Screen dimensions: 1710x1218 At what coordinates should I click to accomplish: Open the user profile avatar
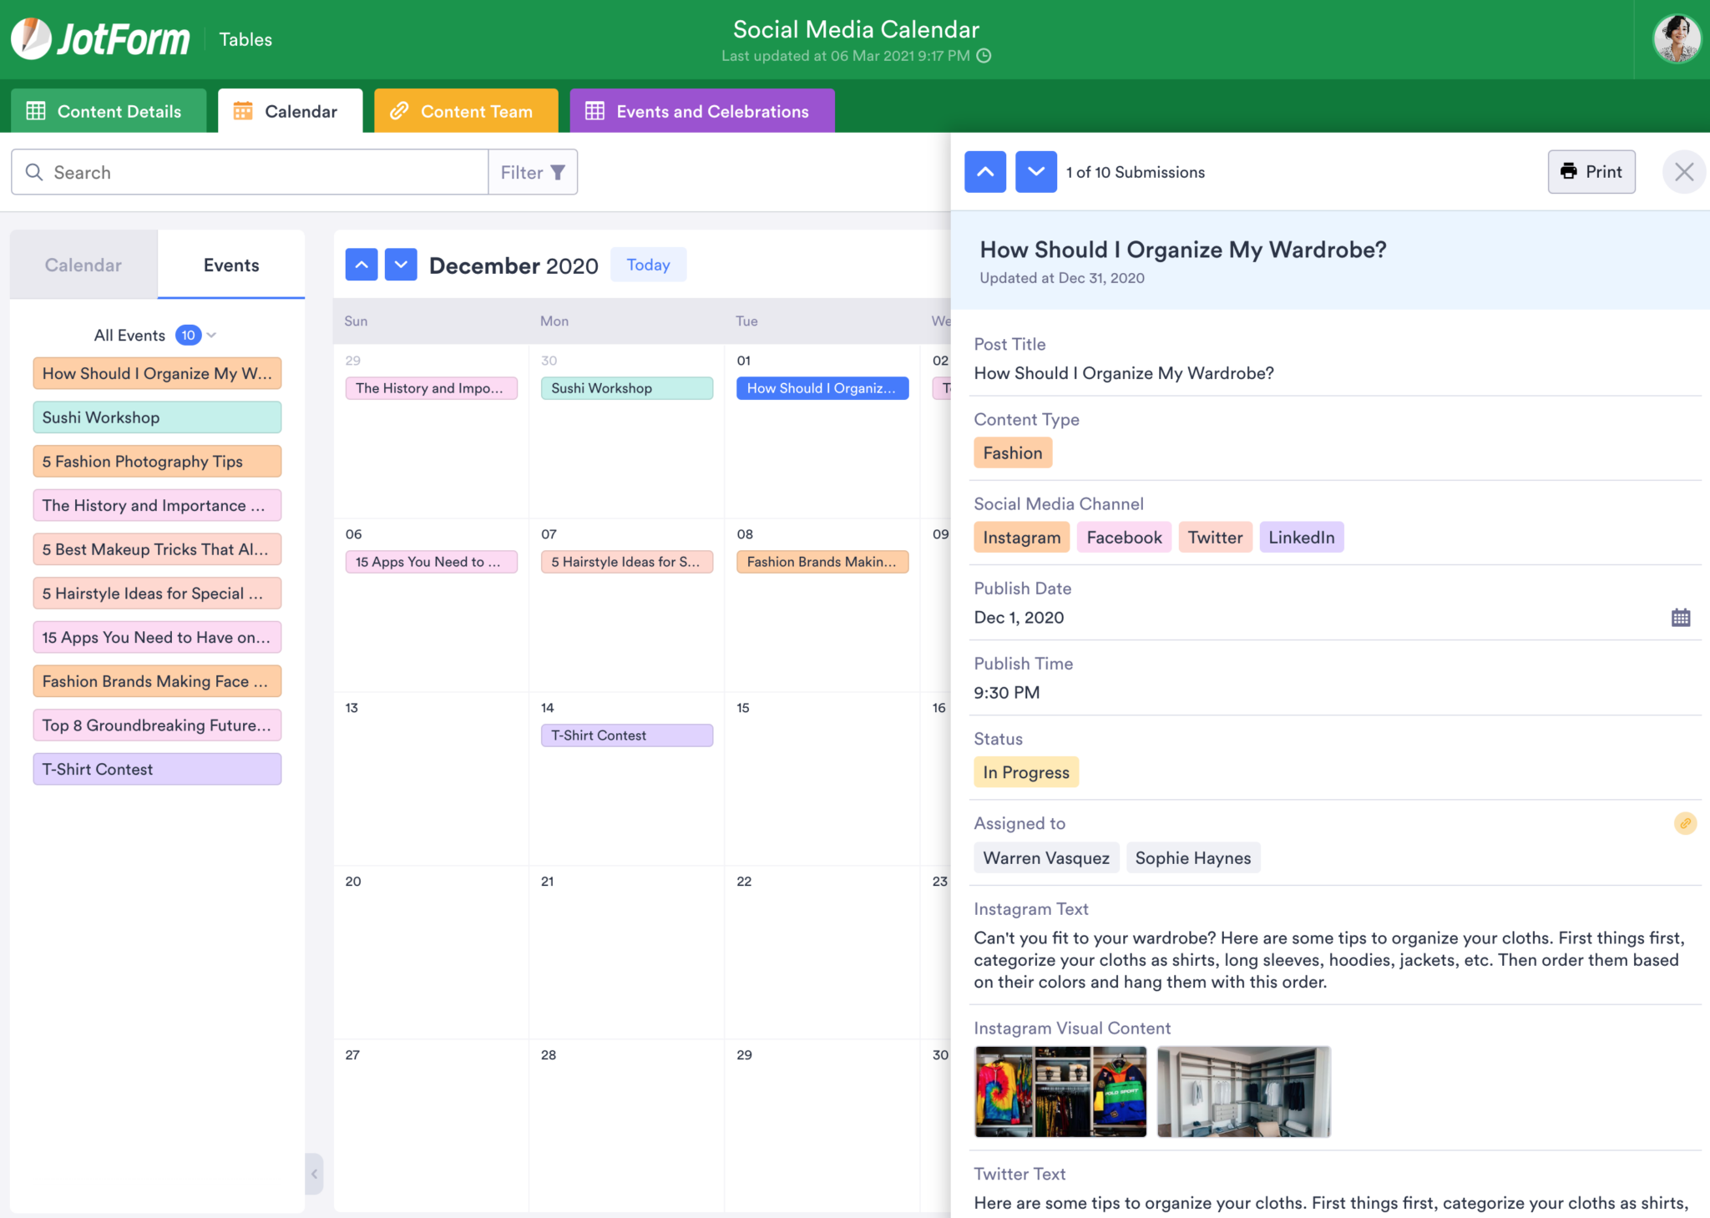point(1676,38)
